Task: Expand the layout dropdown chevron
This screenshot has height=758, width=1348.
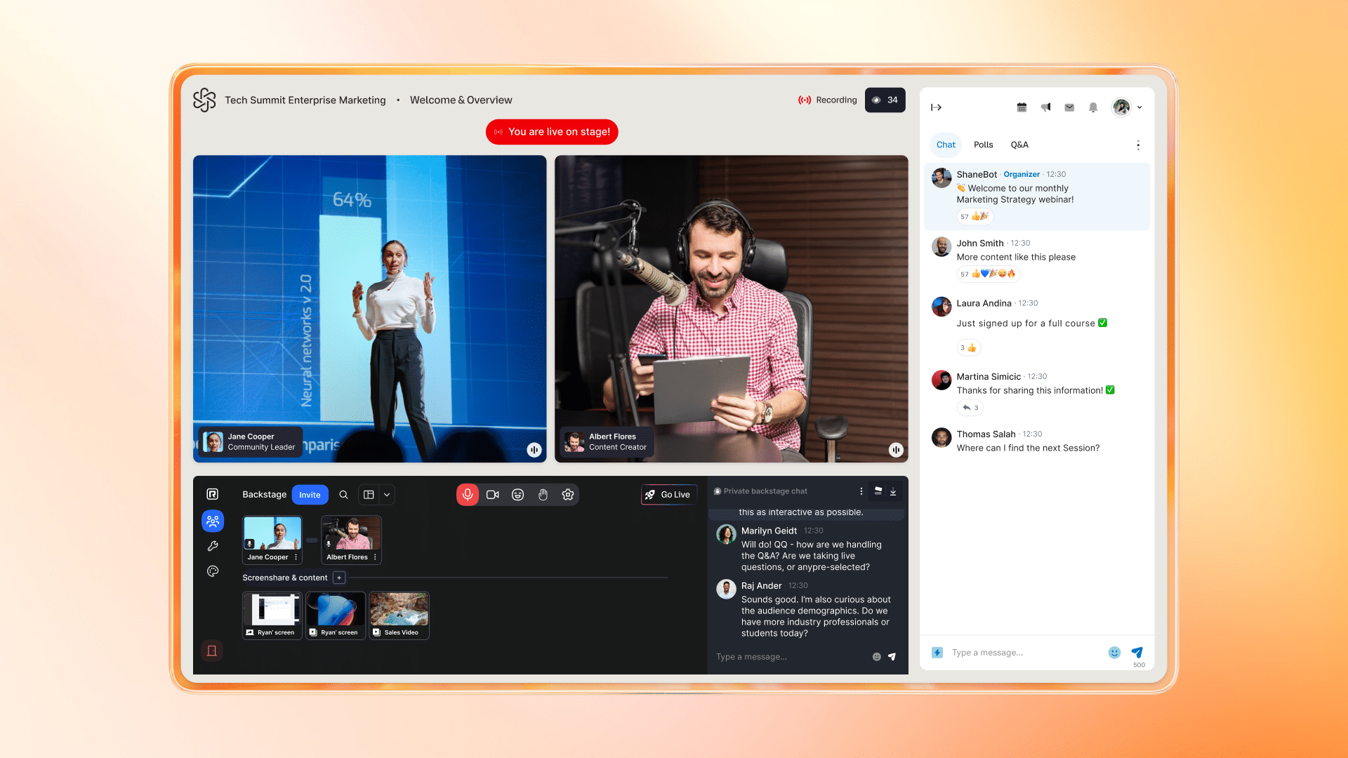Action: tap(387, 495)
